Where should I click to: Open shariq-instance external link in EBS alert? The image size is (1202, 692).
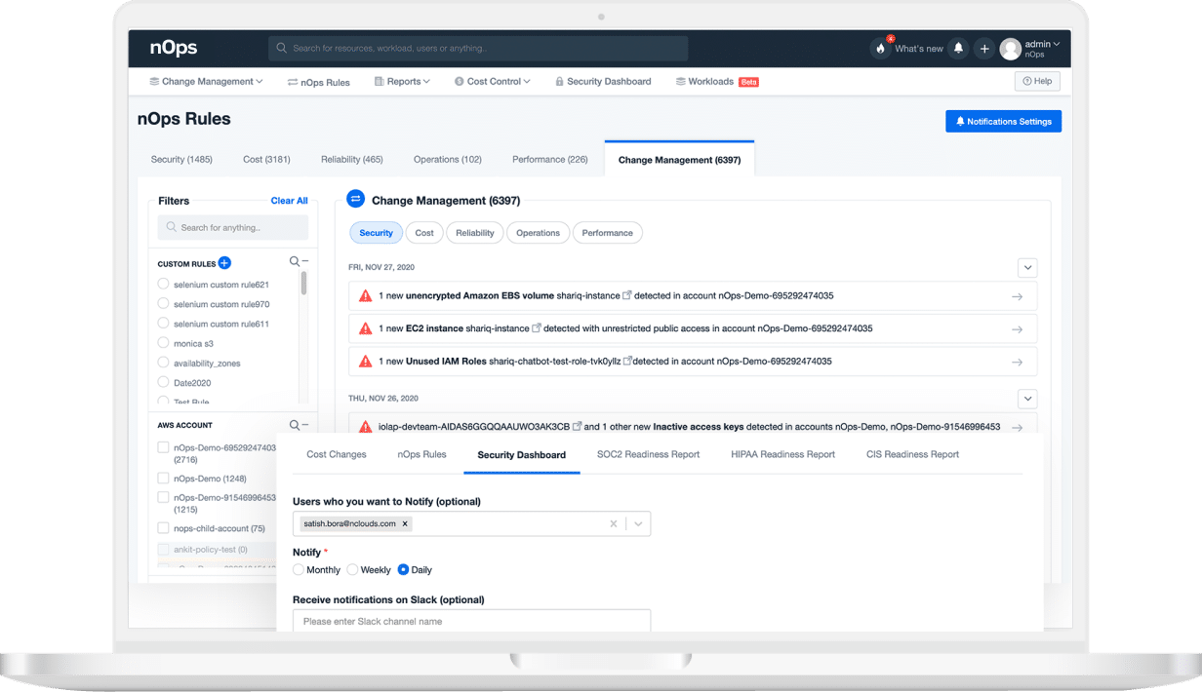point(627,295)
